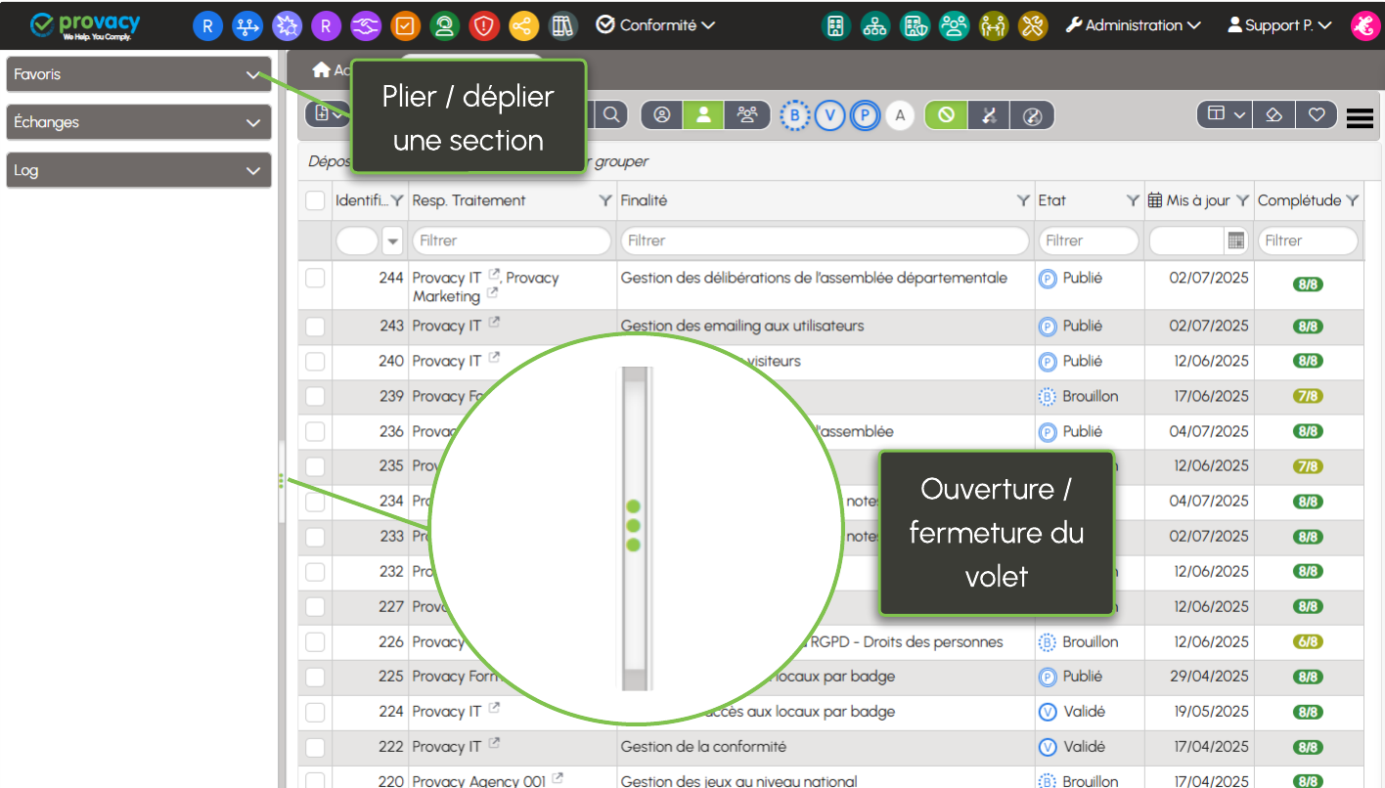The width and height of the screenshot is (1385, 788).
Task: Expand the Favoris section
Action: coord(139,74)
